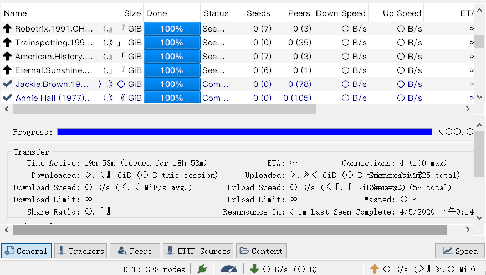Click the details panel scroll up arrow
The image size is (486, 275).
coord(479,125)
